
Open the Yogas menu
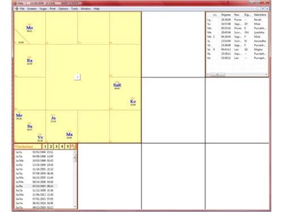(x=43, y=8)
